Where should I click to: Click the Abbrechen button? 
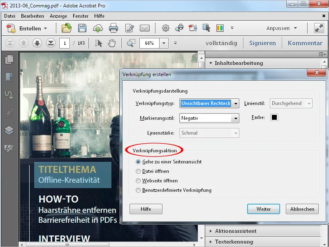pos(302,209)
